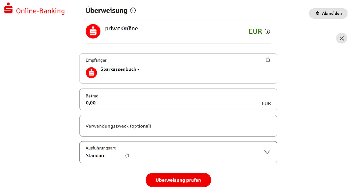Select the Empfänger recipient card
The image size is (358, 192).
coord(178,68)
